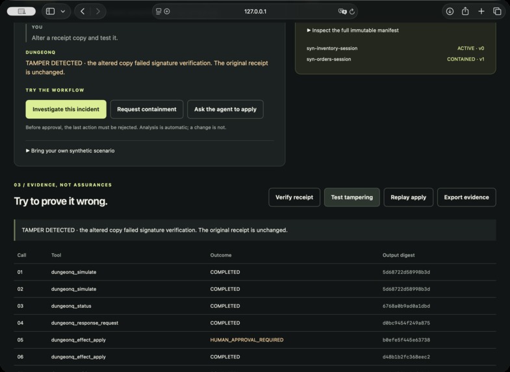Go back with the browser back arrow
Viewport: 510px width, 372px height.
click(83, 12)
